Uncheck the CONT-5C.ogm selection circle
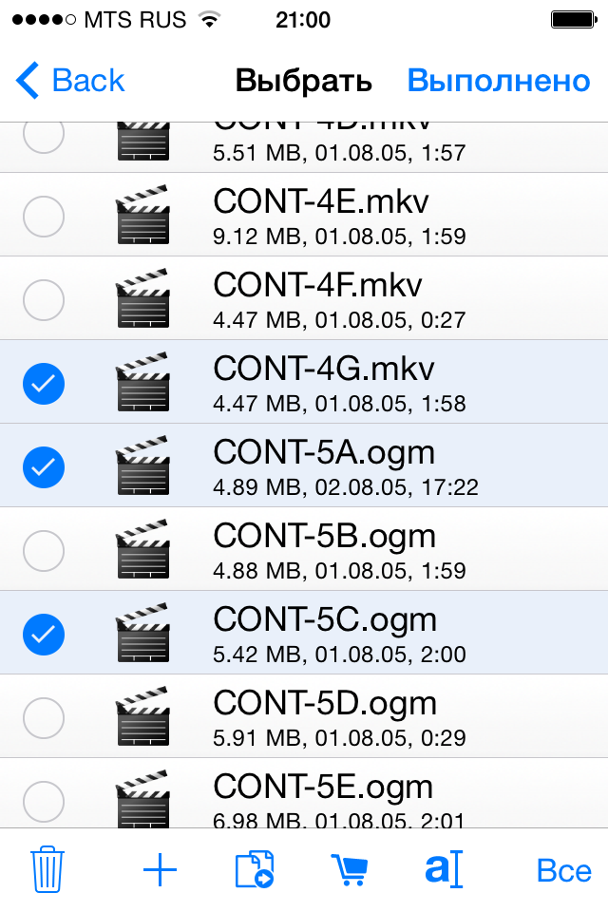This screenshot has height=912, width=608. click(x=43, y=634)
